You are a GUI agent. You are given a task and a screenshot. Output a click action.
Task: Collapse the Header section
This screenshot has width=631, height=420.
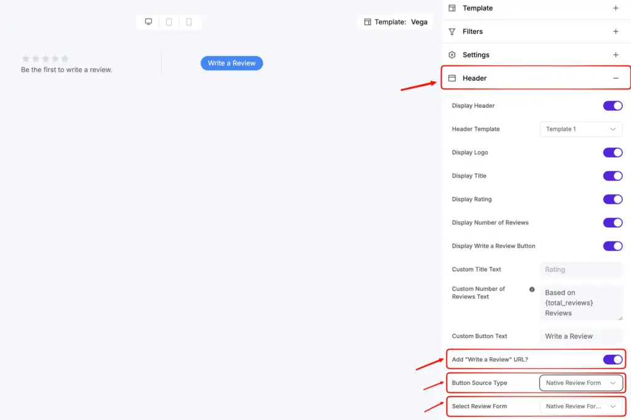(x=616, y=78)
